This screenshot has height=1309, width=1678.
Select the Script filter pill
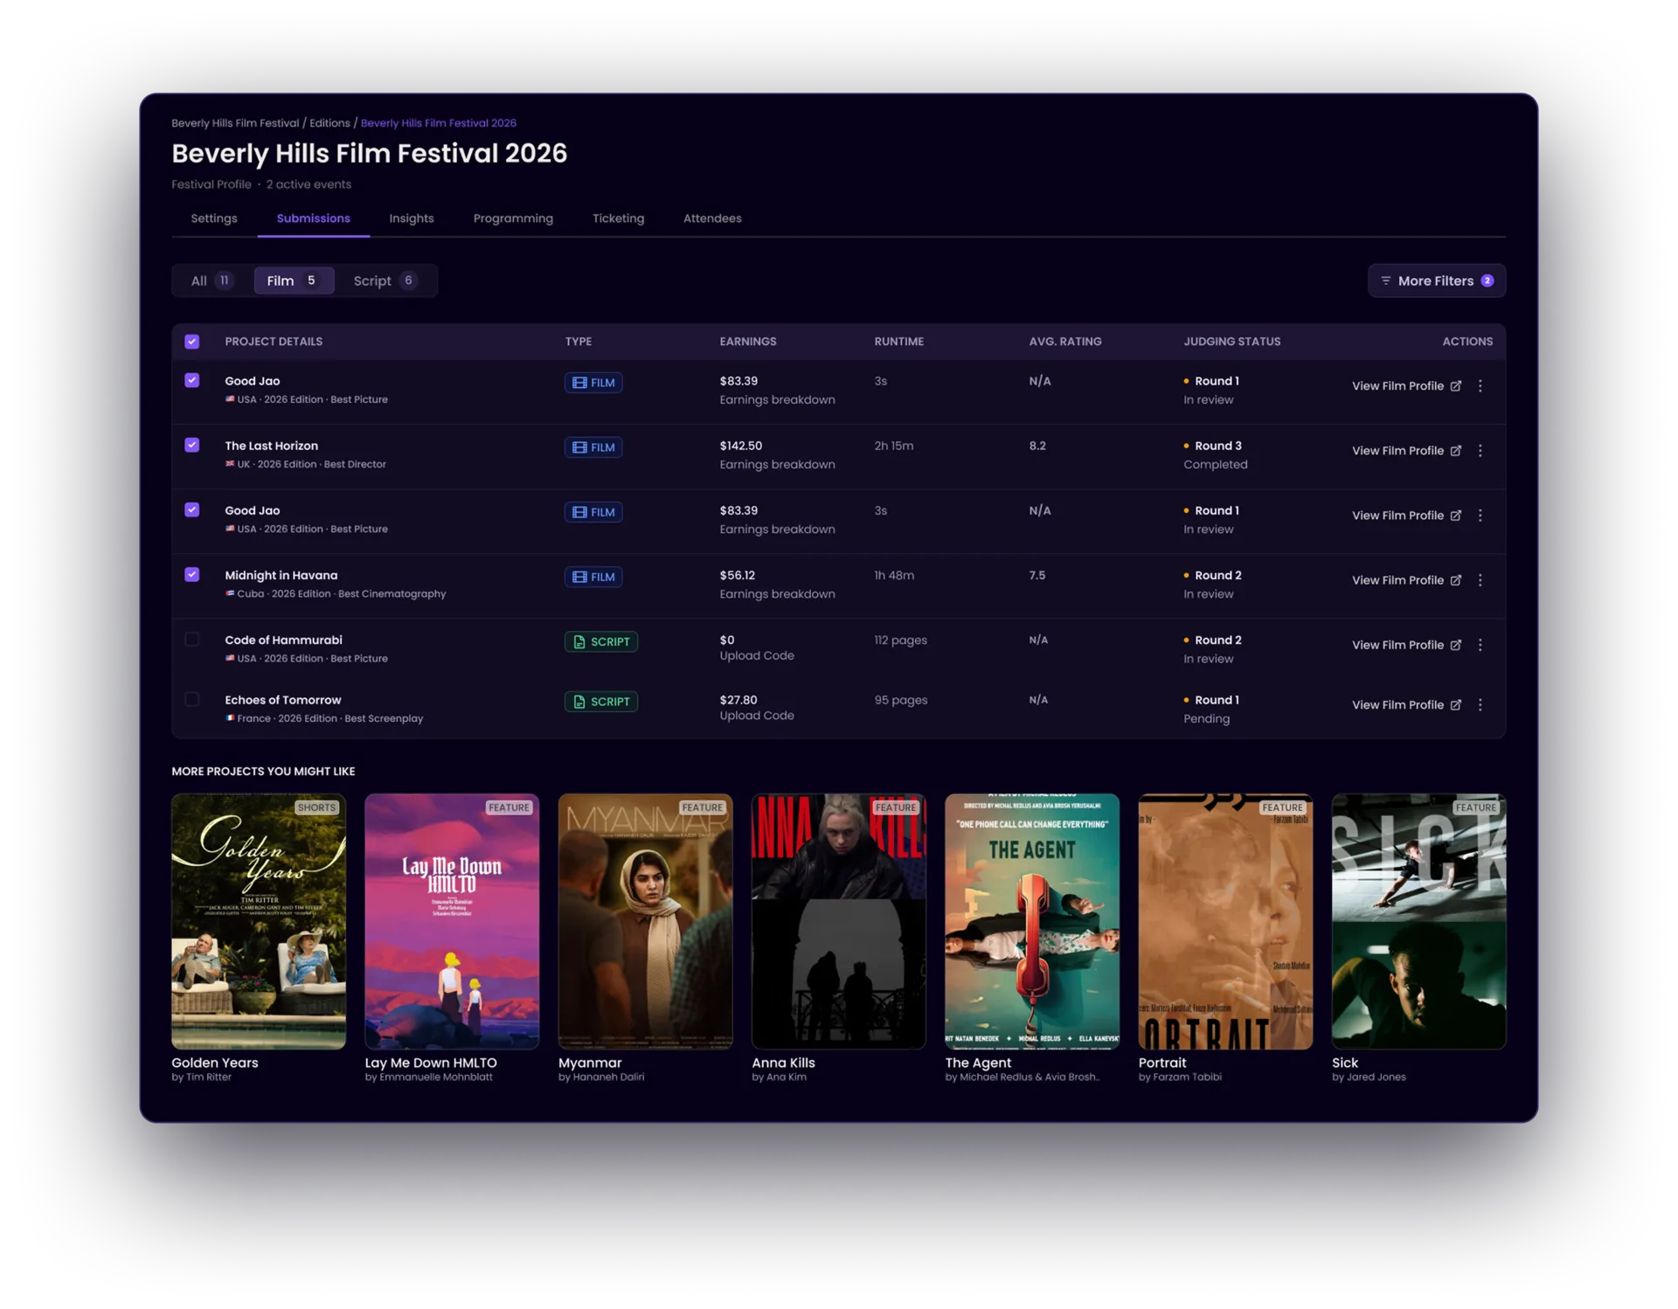(x=385, y=280)
